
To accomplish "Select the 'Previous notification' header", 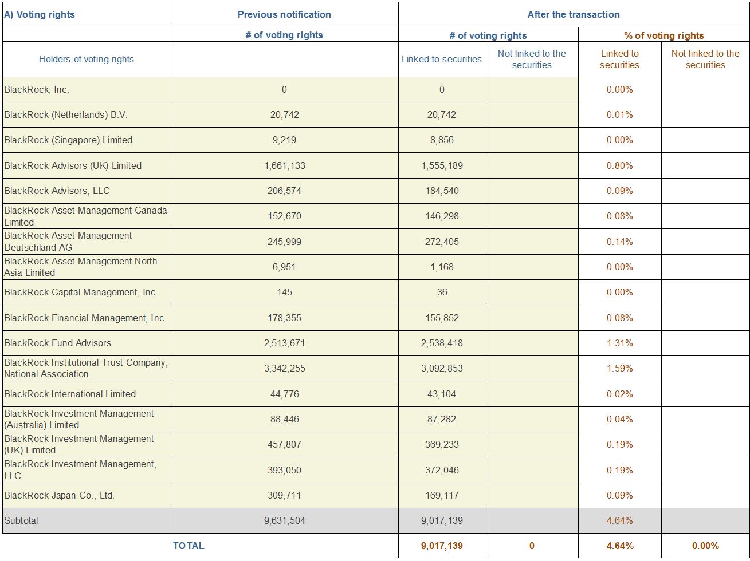I will pos(284,15).
